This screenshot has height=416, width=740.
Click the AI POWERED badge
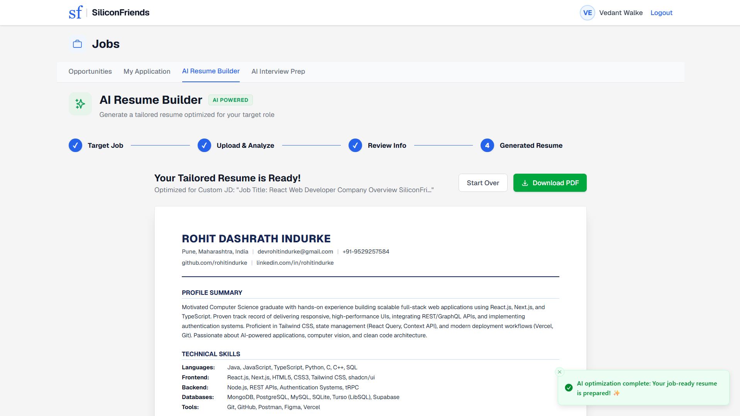pos(230,100)
